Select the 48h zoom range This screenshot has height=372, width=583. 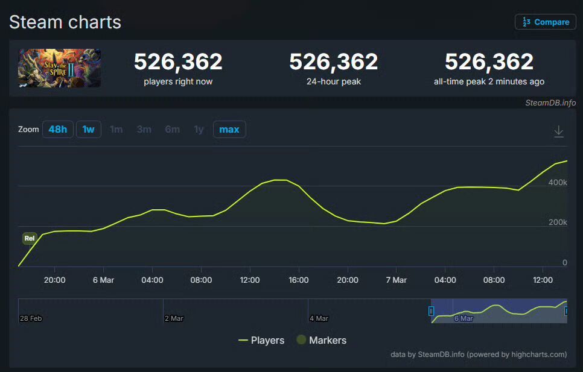[x=57, y=129]
